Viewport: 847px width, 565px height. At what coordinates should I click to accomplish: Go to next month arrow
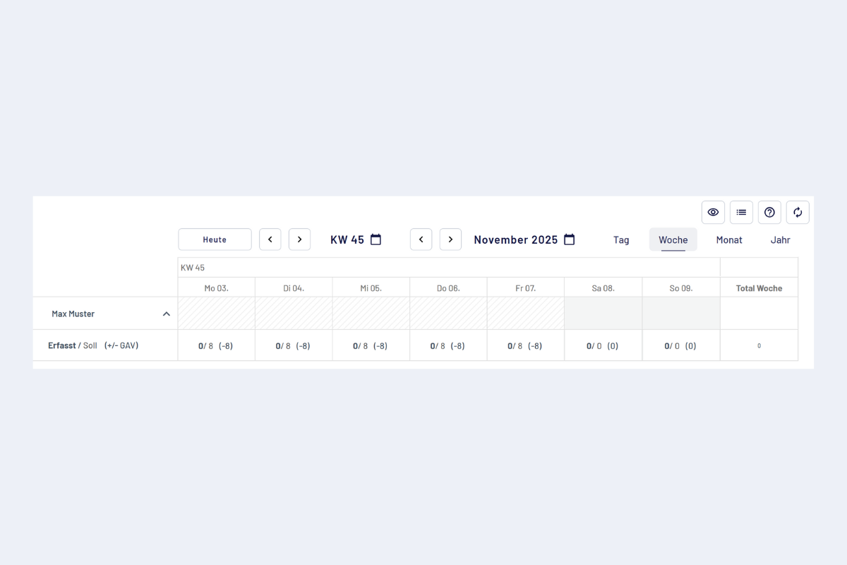[x=450, y=239]
